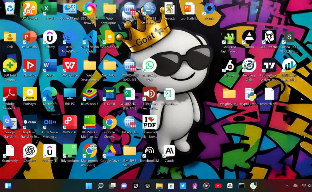Select the PowerPoint desktop icon
Viewport: 312px width, 192px height.
tap(30, 37)
